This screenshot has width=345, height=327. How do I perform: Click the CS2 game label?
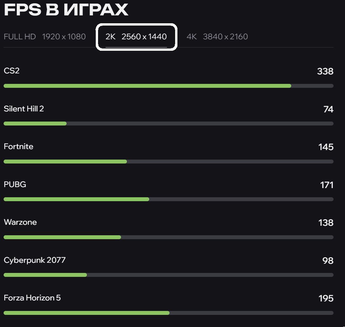11,71
